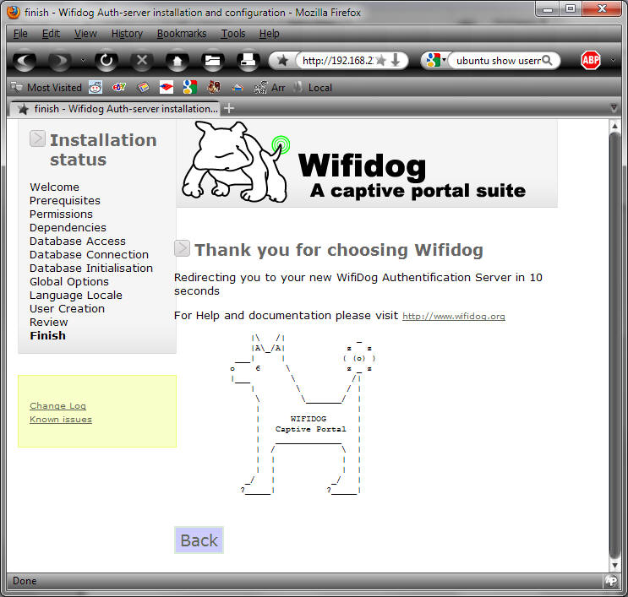The height and width of the screenshot is (597, 628).
Task: Open the View menu
Action: pos(85,34)
